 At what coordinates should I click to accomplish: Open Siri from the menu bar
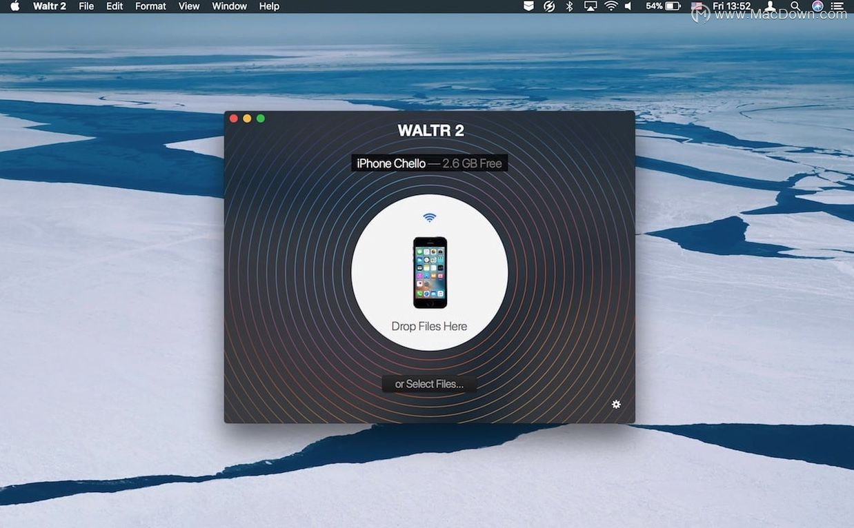pyautogui.click(x=817, y=6)
